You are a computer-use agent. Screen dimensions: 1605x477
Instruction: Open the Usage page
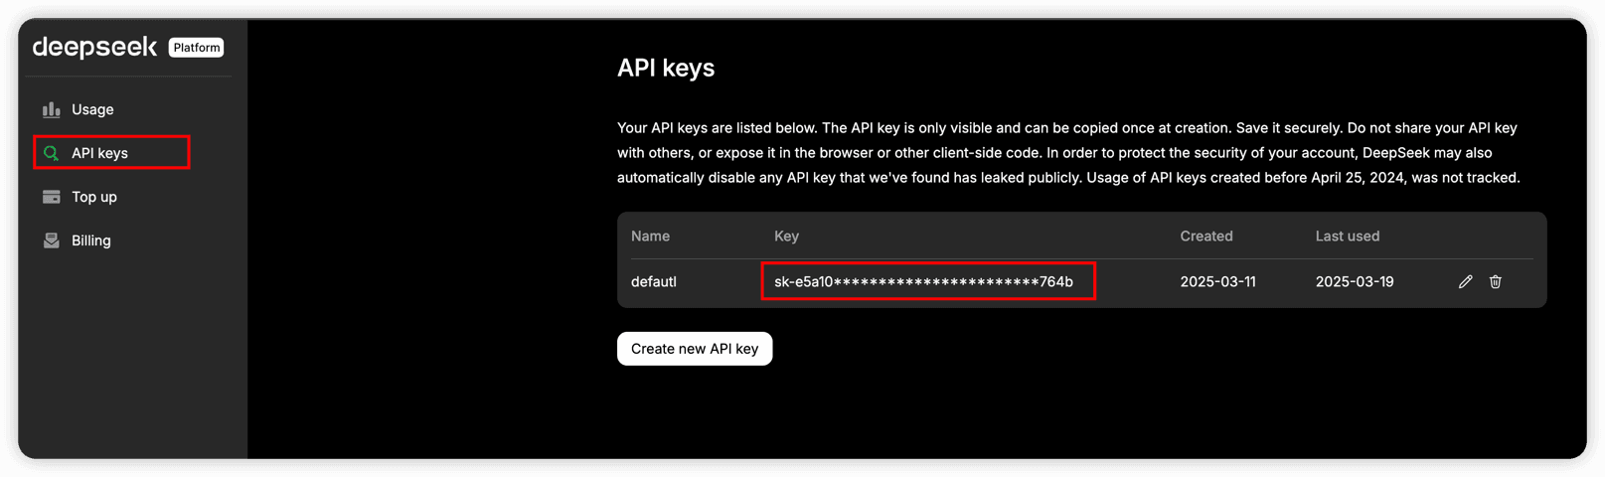(92, 109)
